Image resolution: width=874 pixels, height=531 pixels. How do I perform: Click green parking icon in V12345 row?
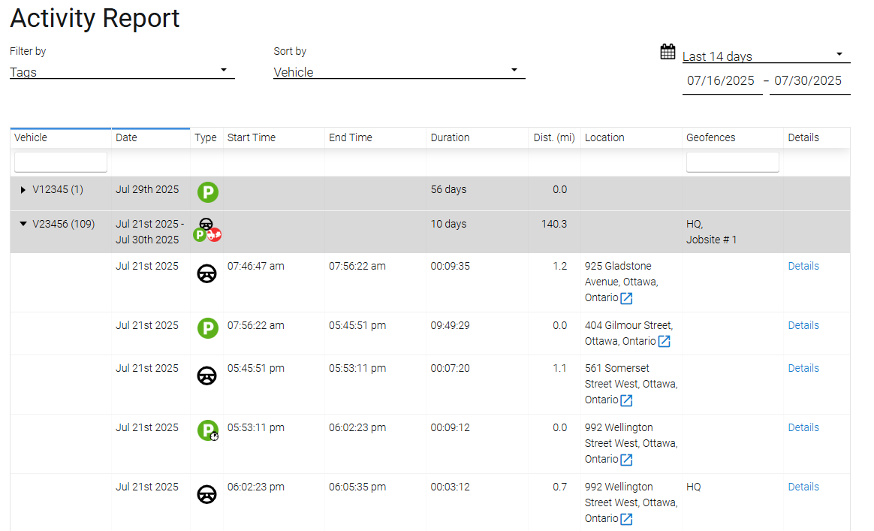point(208,192)
